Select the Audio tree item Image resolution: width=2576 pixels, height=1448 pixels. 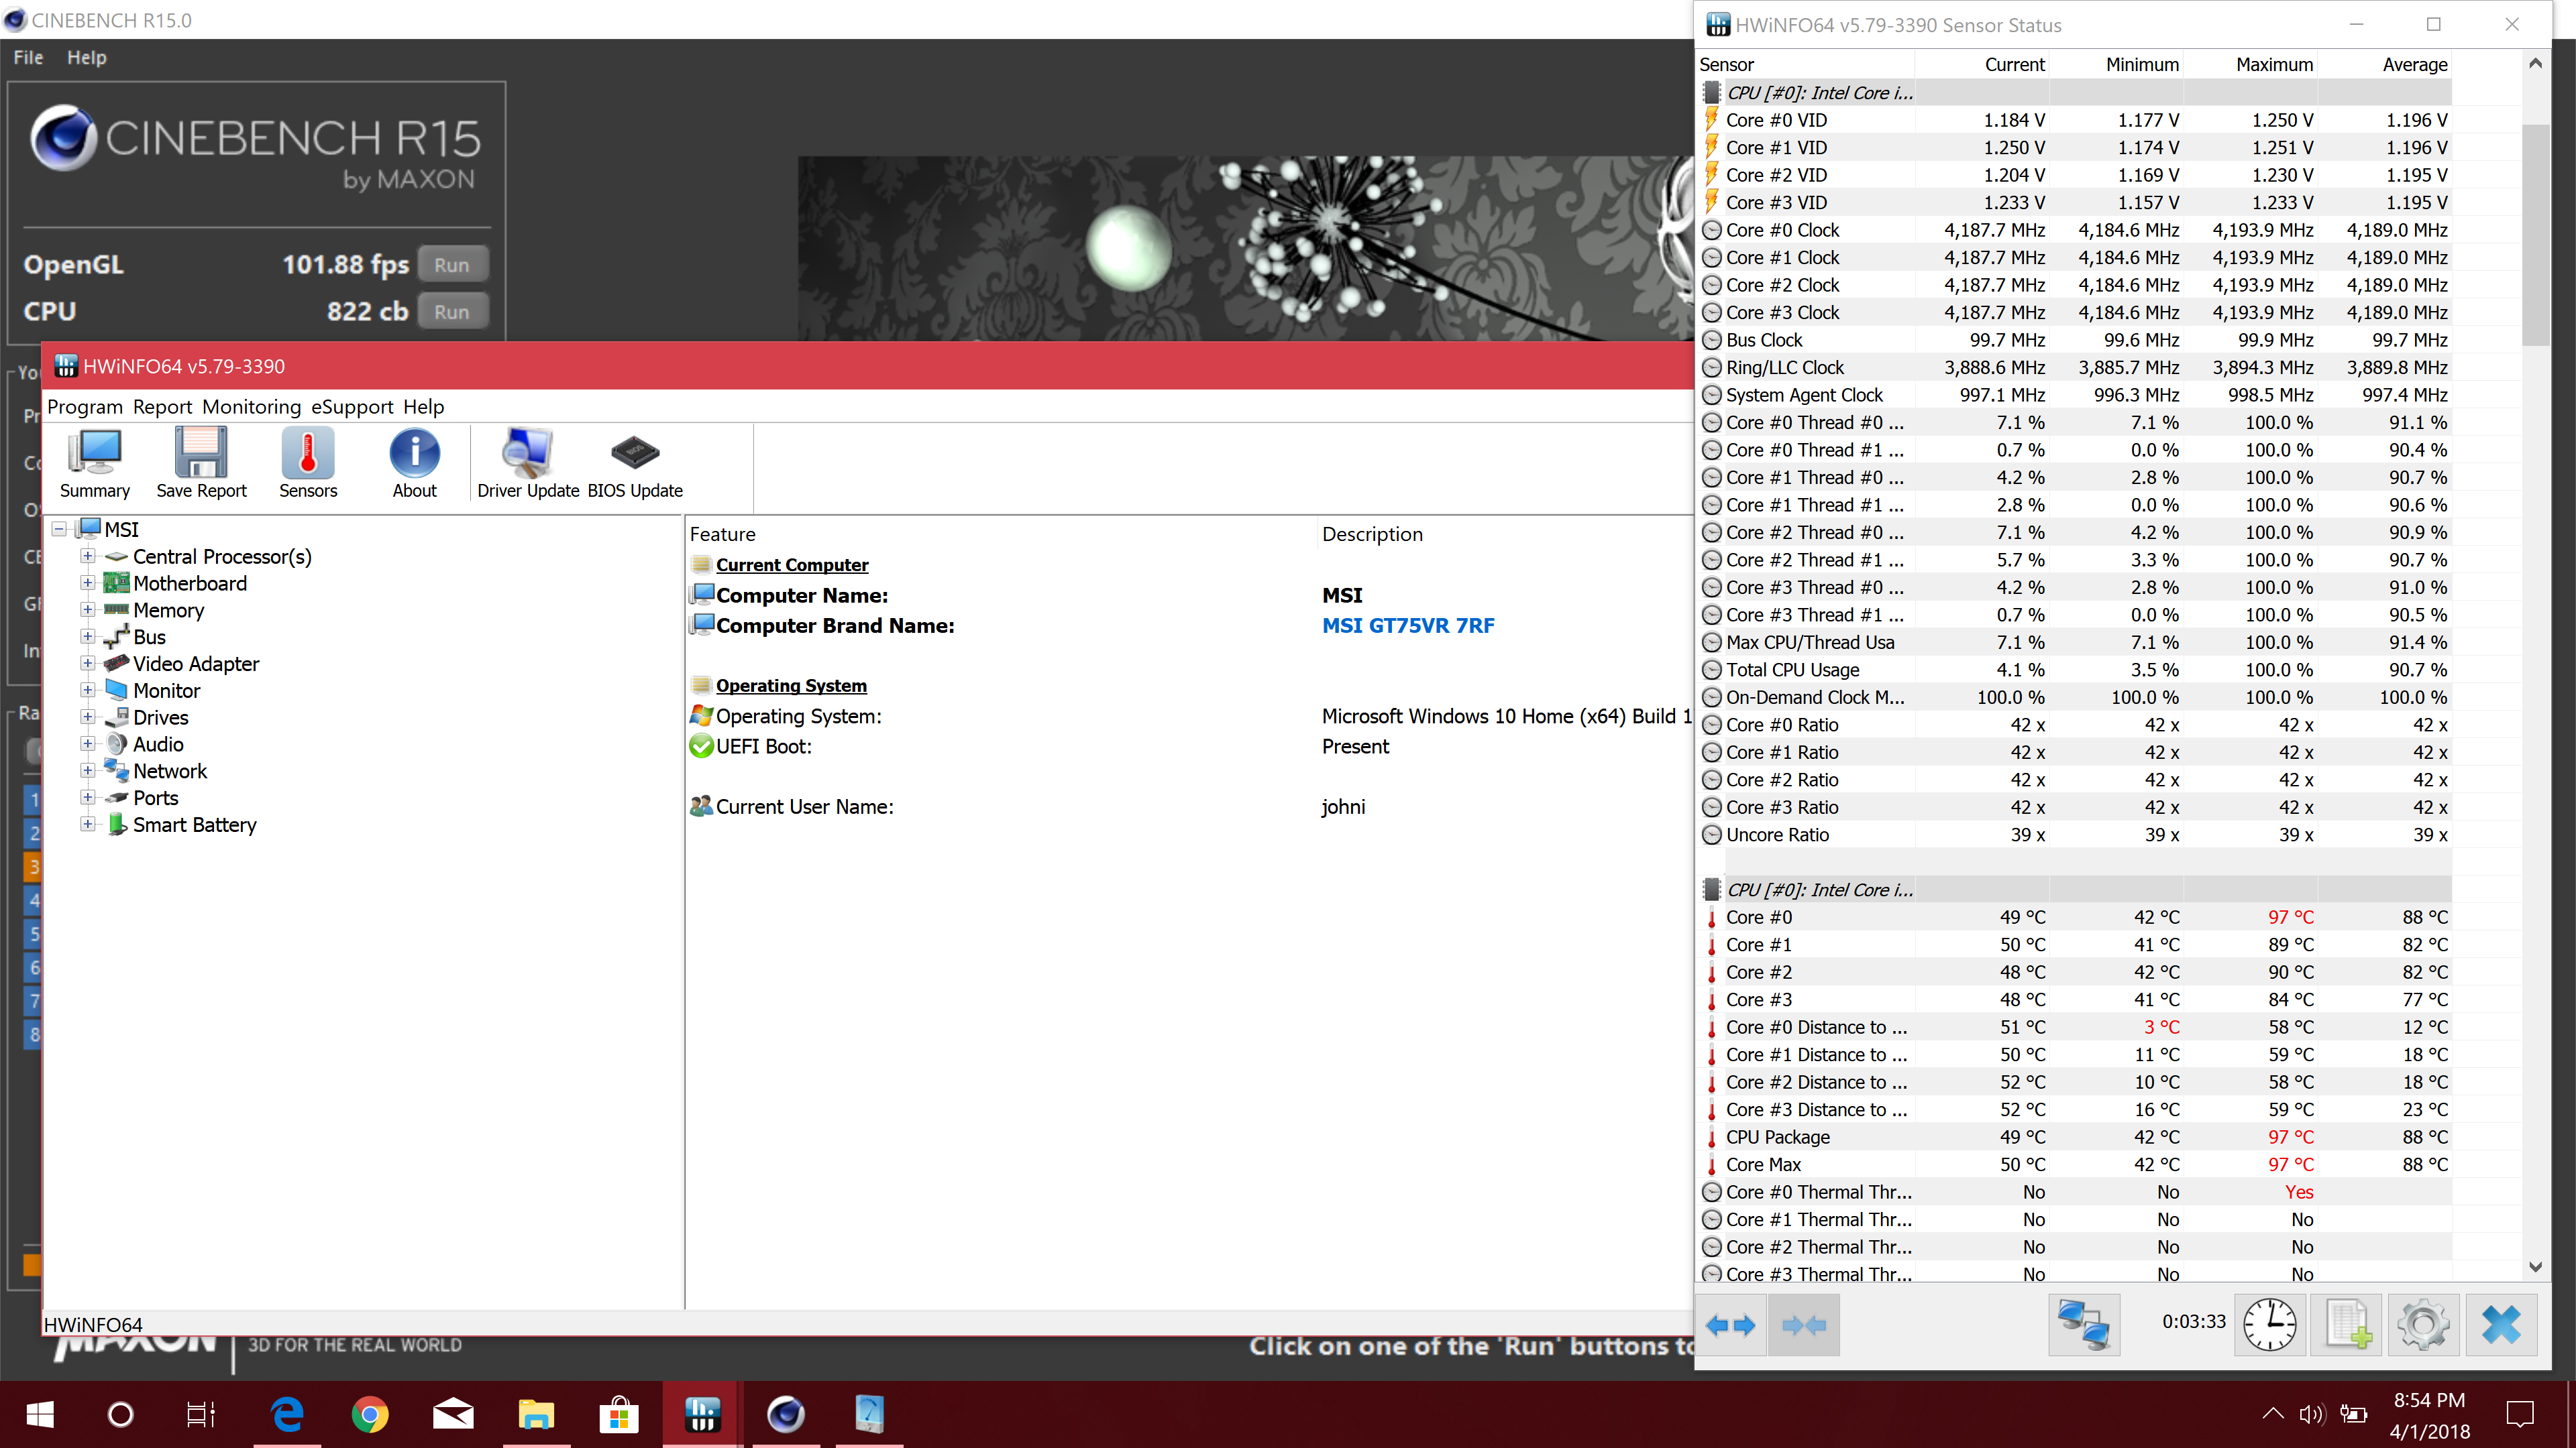158,745
